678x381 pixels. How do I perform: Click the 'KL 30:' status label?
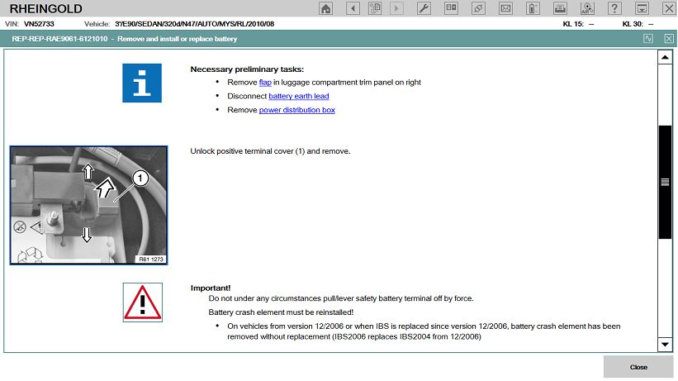point(633,24)
